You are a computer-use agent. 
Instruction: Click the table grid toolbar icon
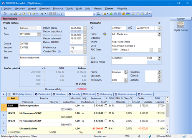click(x=115, y=14)
